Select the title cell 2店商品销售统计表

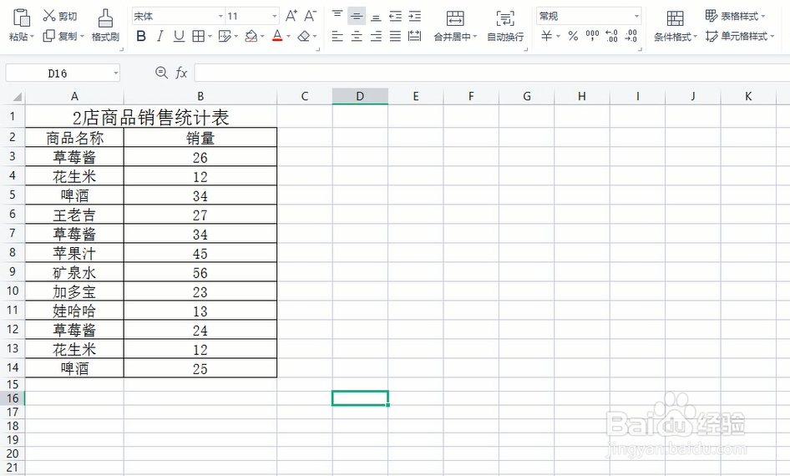pyautogui.click(x=151, y=117)
